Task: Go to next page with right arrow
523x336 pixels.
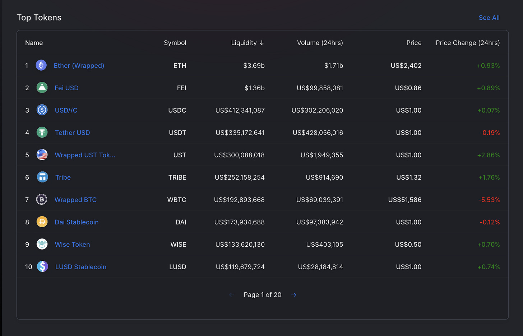Action: (293, 295)
